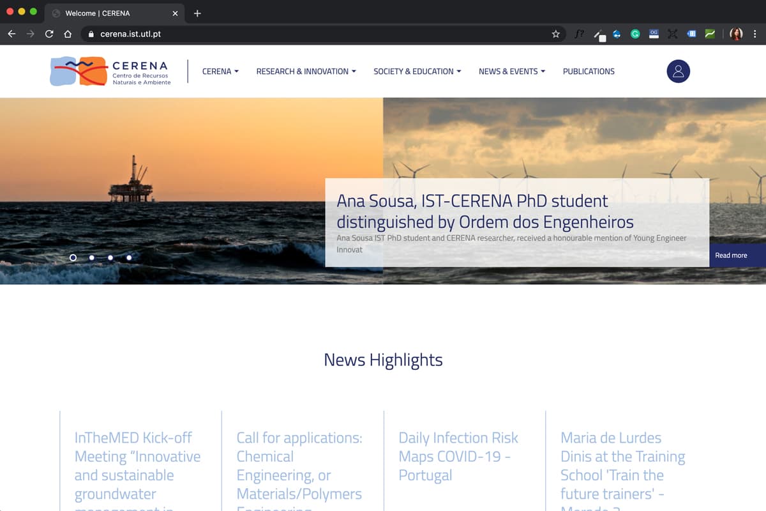The height and width of the screenshot is (511, 766).
Task: Bookmark this page with the star icon
Action: pos(555,34)
